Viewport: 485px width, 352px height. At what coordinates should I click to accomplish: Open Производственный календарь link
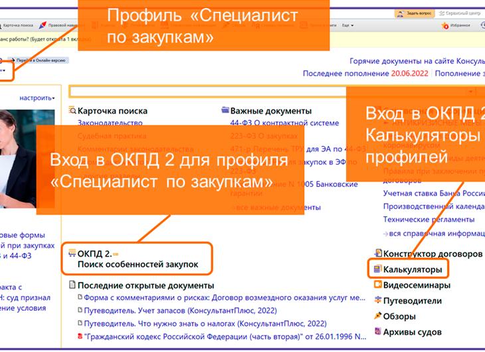[434, 206]
